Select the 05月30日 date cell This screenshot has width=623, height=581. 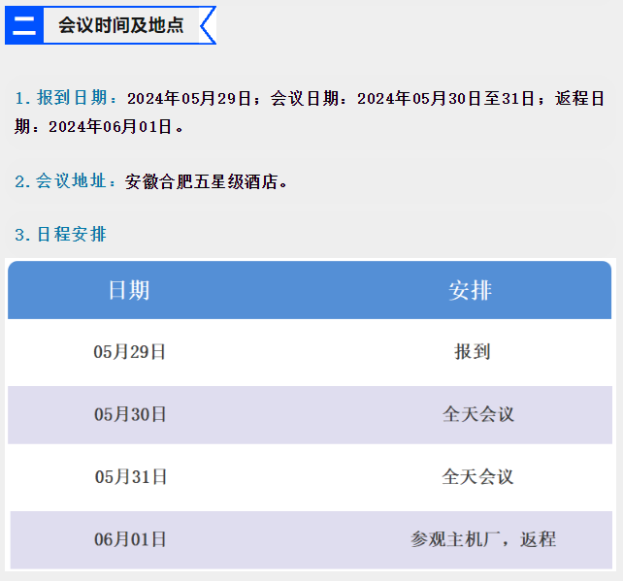tap(130, 414)
